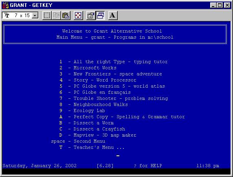Toggle Full screen with the arrows icon
Screen dimensions: 233x177
click(x=78, y=15)
